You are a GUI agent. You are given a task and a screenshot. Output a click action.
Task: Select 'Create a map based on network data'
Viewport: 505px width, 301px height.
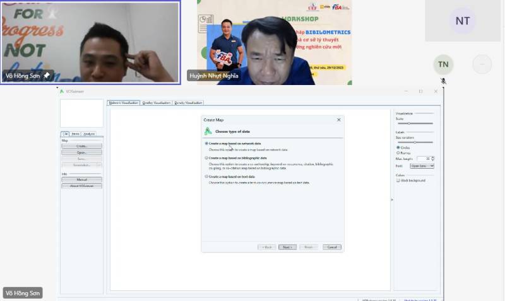[206, 144]
